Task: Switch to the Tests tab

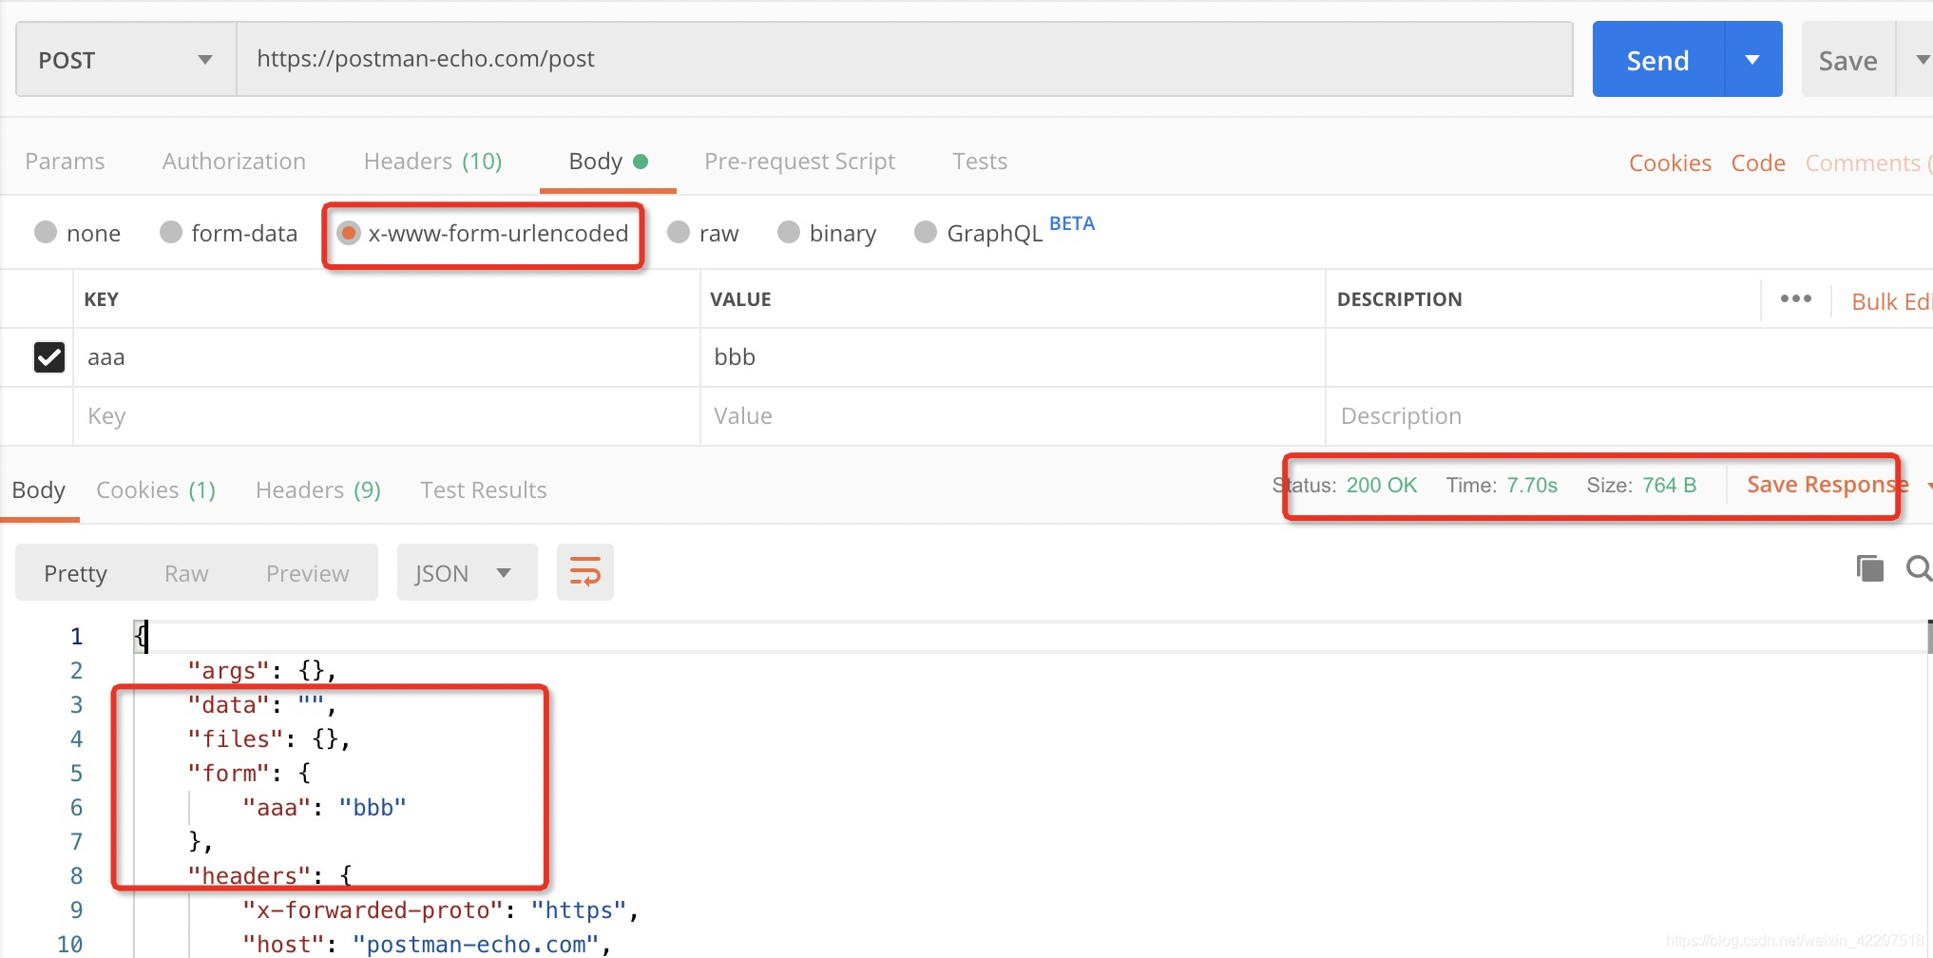Action: click(980, 161)
